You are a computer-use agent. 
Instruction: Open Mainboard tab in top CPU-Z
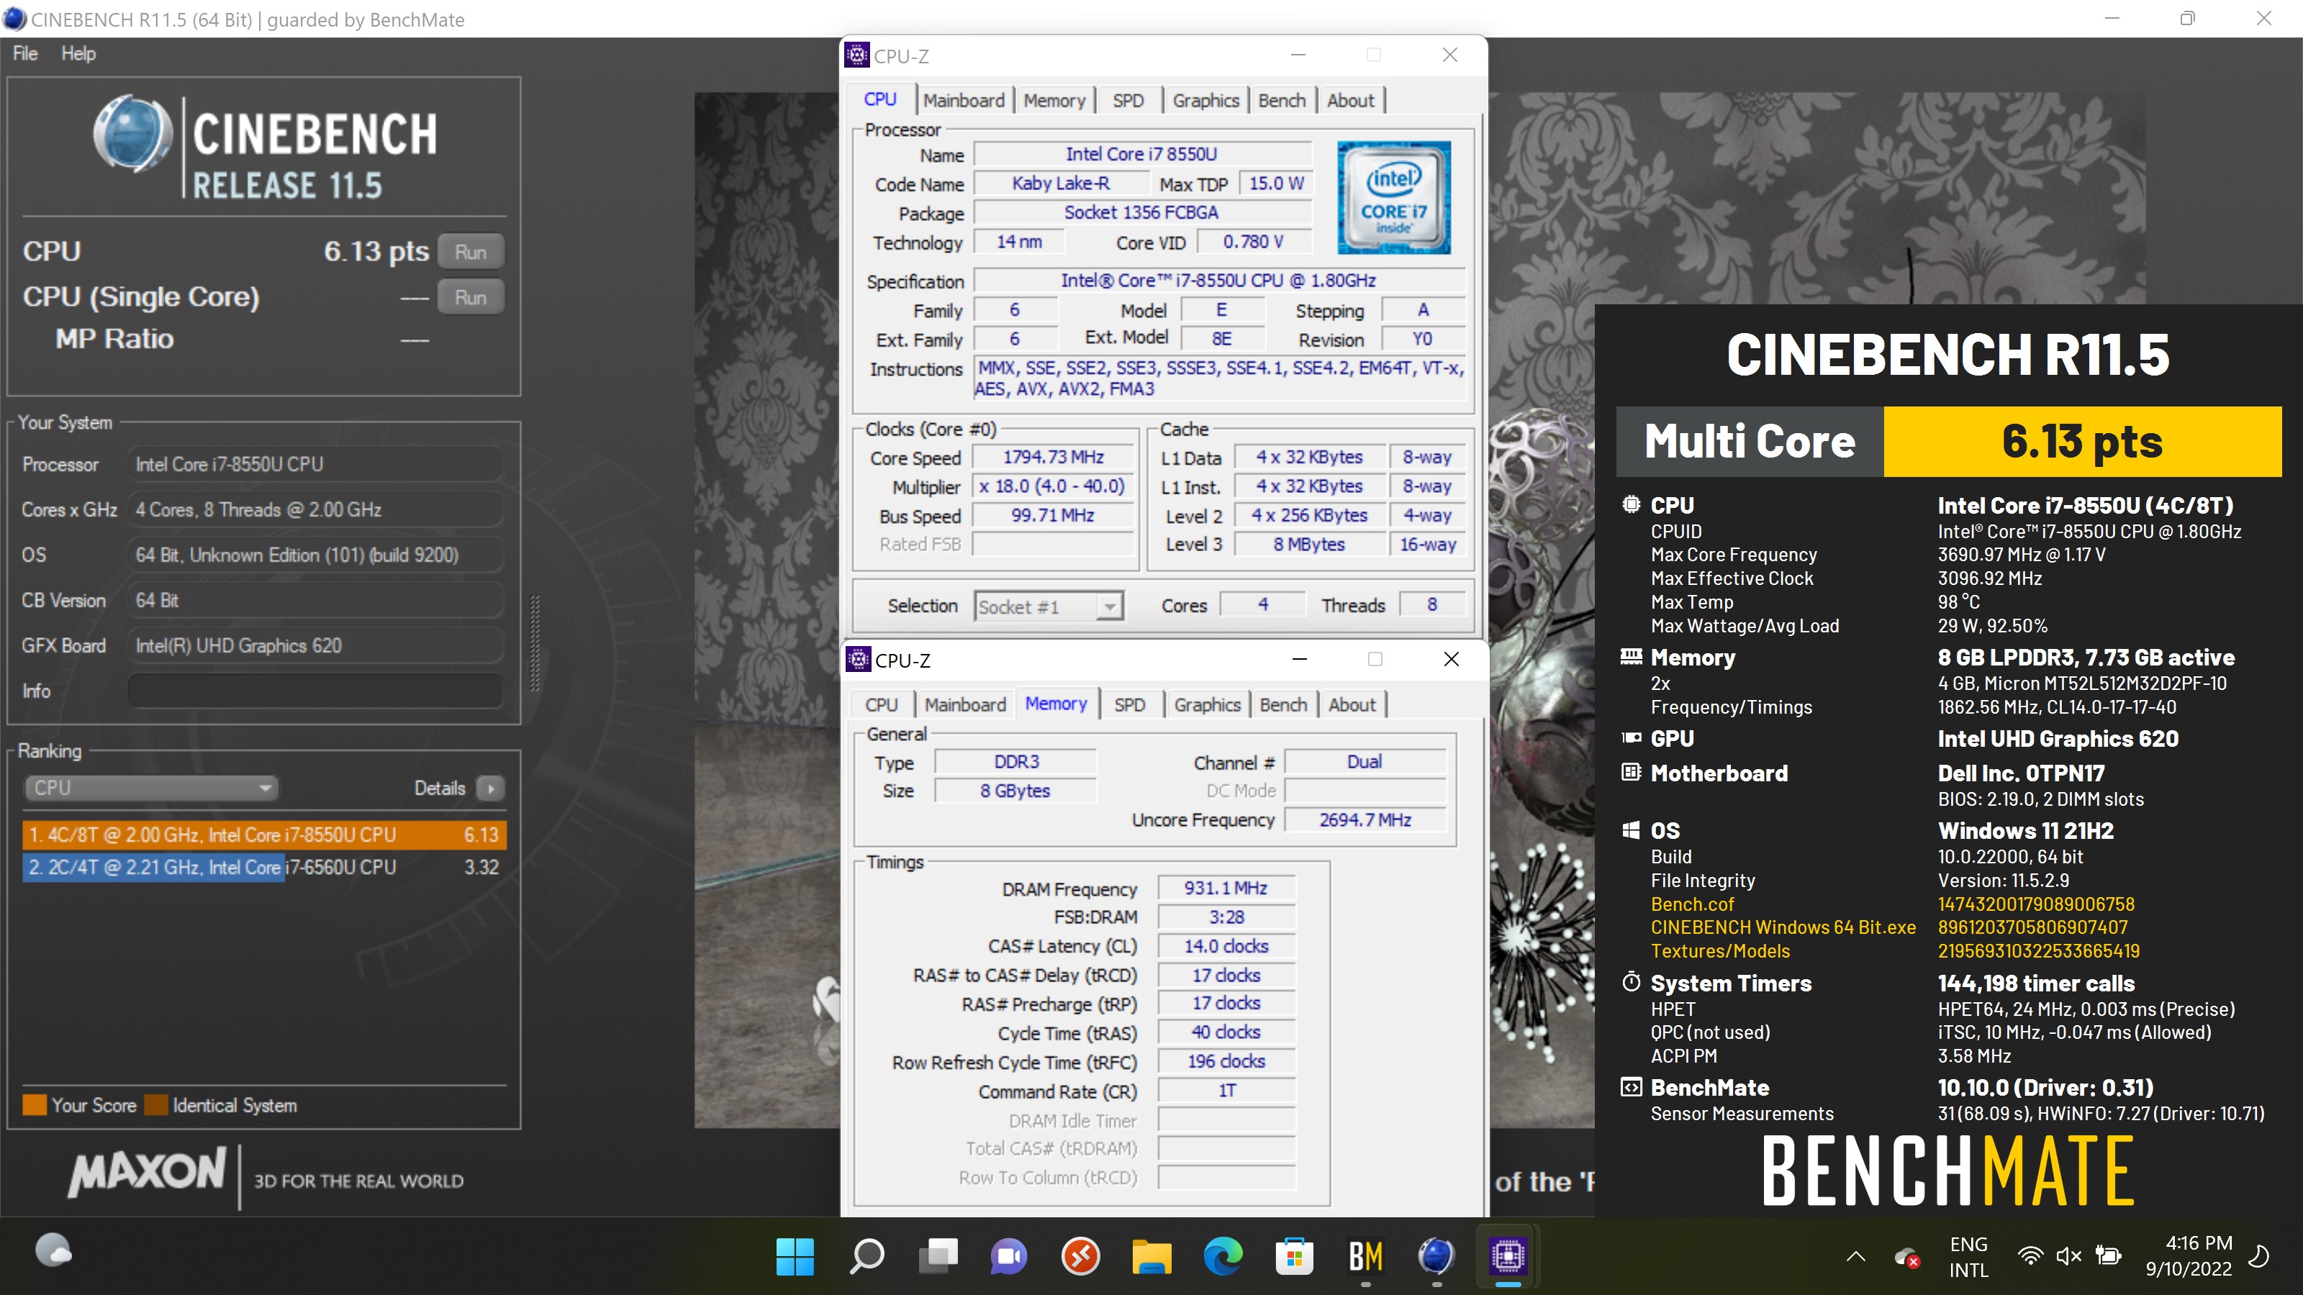[964, 100]
